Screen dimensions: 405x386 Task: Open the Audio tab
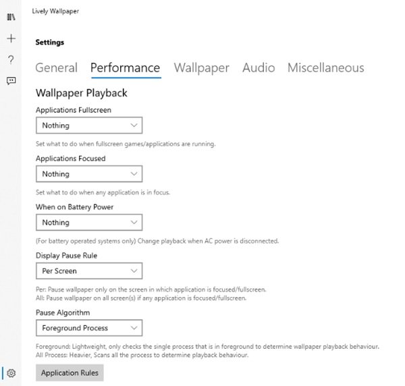tap(259, 68)
